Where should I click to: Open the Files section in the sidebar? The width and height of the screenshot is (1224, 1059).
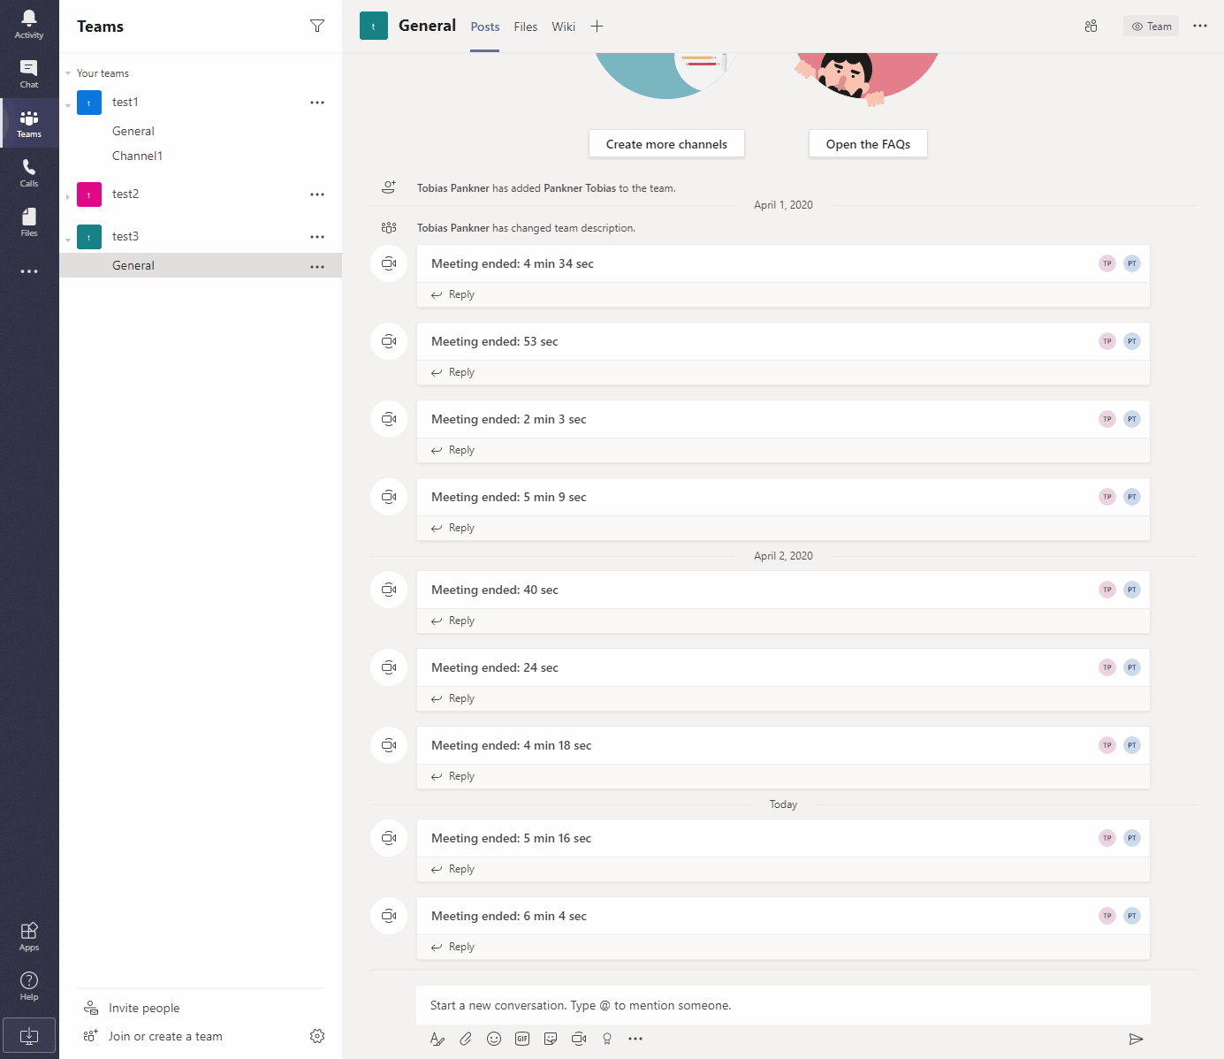pyautogui.click(x=29, y=222)
